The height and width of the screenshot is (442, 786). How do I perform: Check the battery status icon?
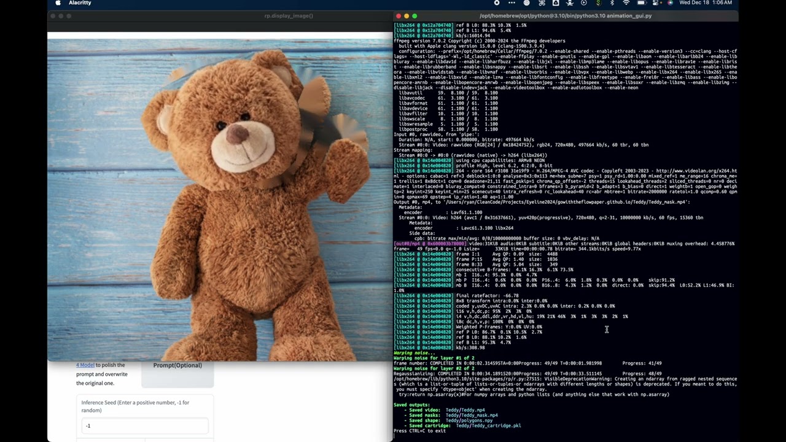pyautogui.click(x=642, y=3)
